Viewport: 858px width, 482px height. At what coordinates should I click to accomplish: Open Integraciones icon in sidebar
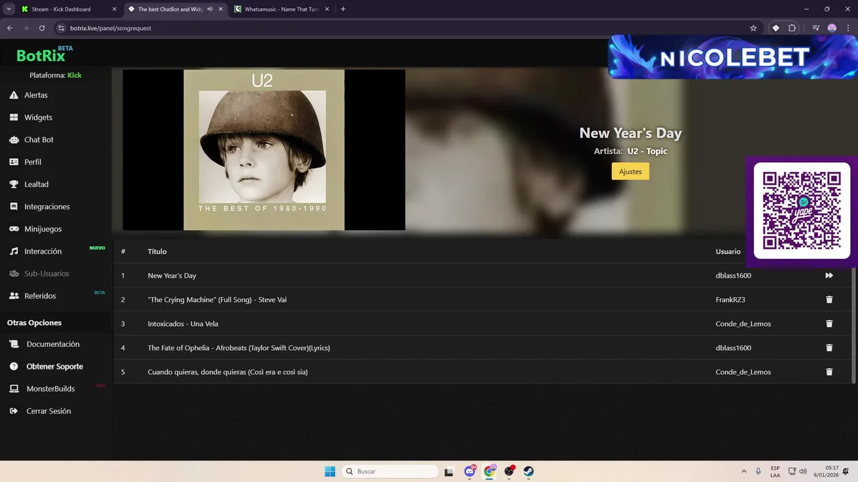[x=13, y=207]
